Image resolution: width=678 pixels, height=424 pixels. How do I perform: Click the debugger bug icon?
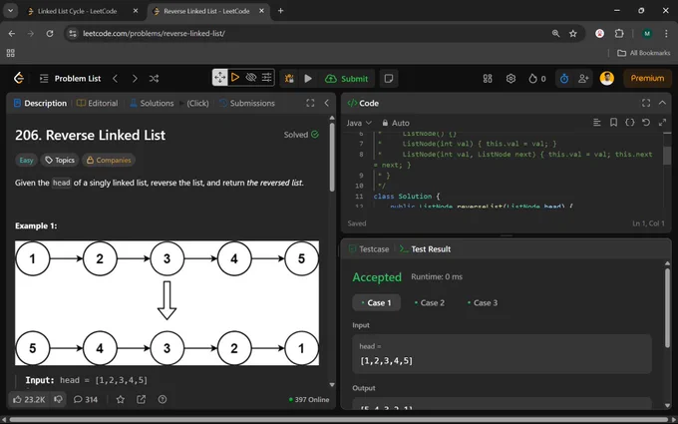click(289, 78)
